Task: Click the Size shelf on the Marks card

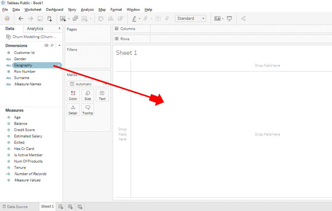Action: [88, 95]
